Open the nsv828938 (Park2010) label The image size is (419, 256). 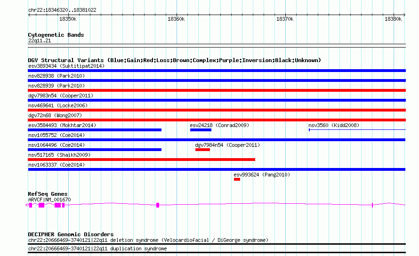(x=56, y=76)
